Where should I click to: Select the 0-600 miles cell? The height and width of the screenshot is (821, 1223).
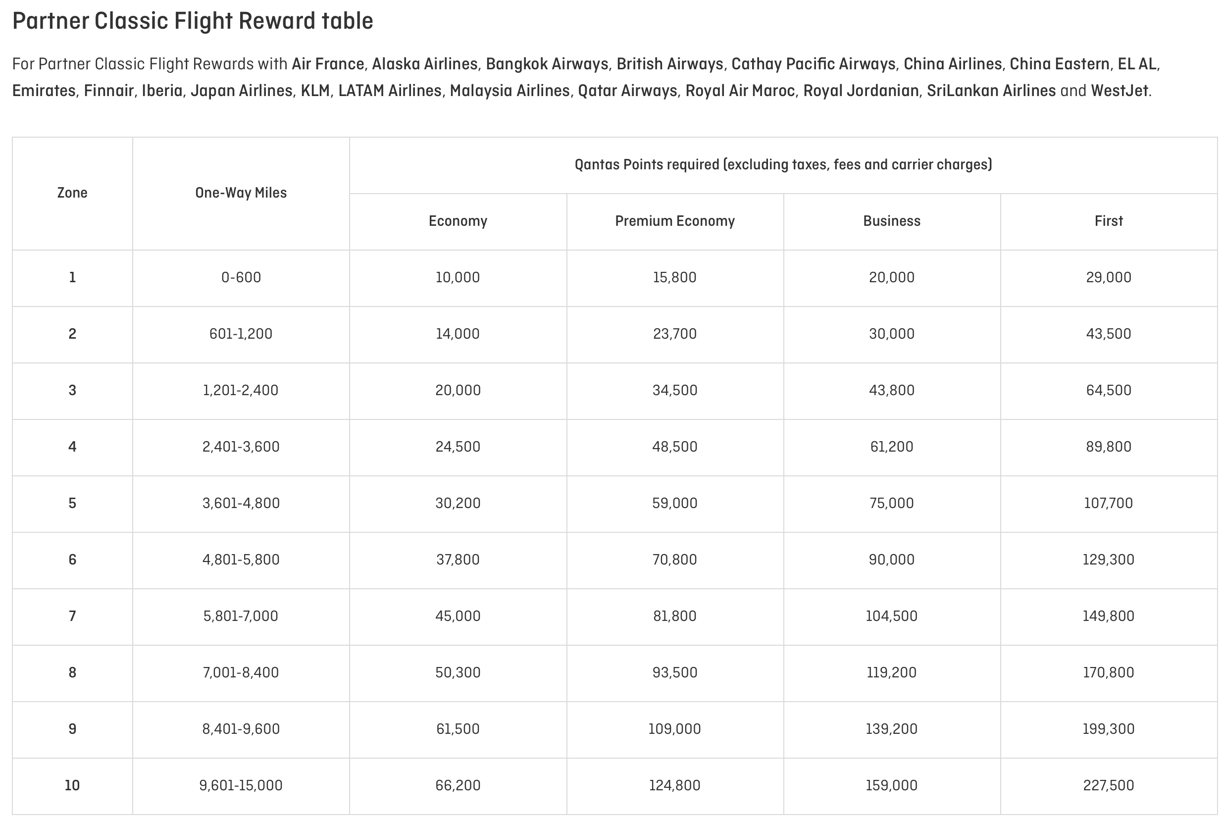tap(241, 277)
